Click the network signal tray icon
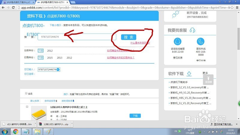 [x=209, y=132]
